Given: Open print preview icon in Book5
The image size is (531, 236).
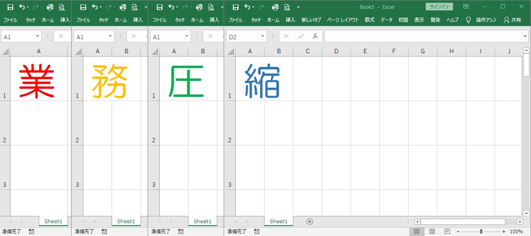Looking at the screenshot, I should point(287,7).
